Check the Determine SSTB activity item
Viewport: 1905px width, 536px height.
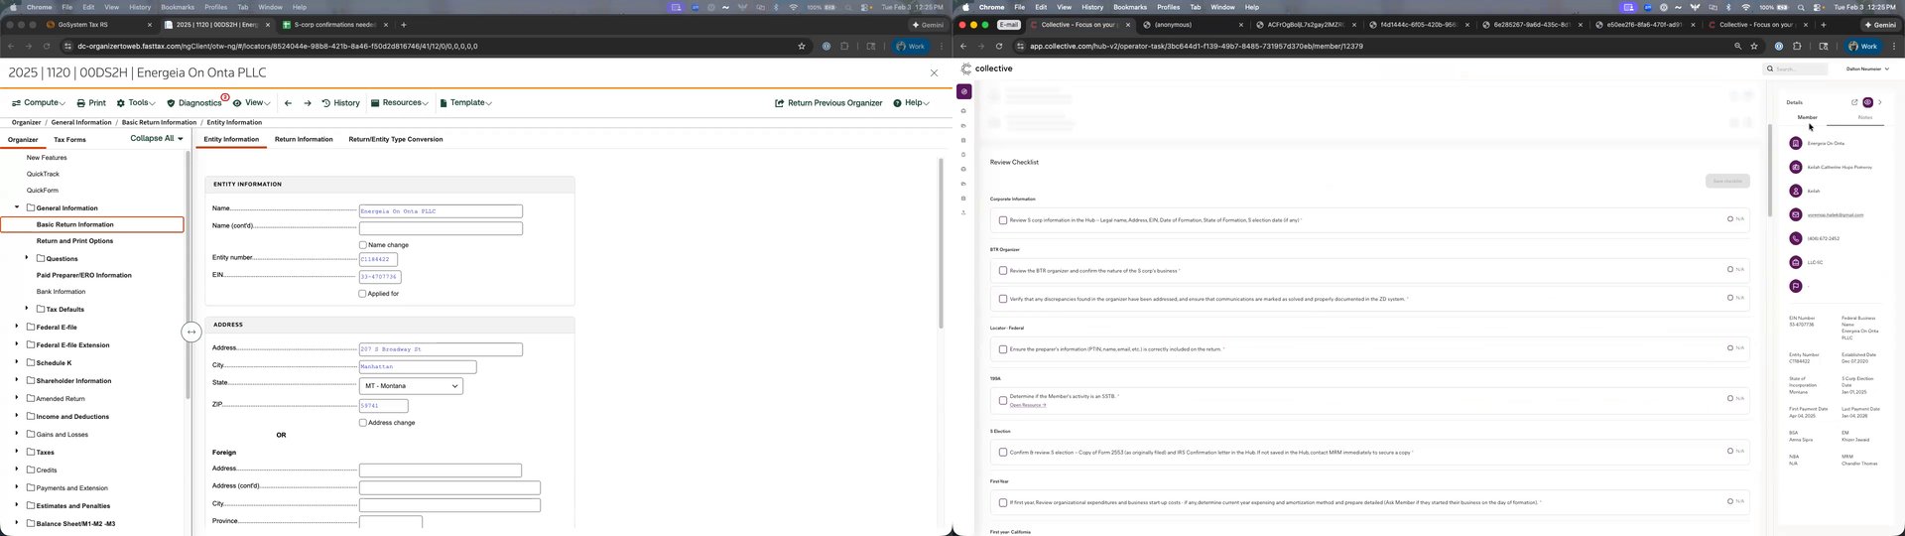1003,400
